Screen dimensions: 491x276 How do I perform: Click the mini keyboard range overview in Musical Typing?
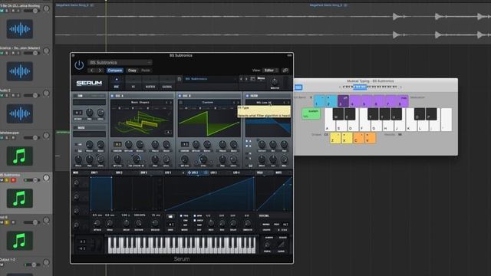(x=370, y=87)
